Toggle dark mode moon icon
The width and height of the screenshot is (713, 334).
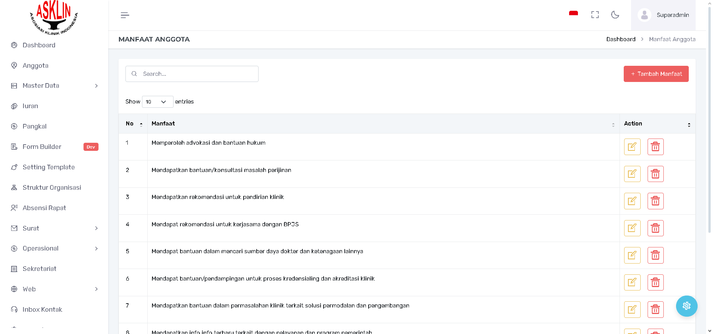coord(615,15)
